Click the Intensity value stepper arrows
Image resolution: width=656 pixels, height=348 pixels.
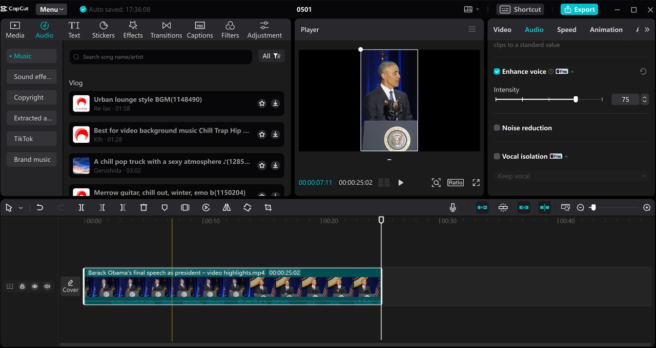(x=645, y=99)
